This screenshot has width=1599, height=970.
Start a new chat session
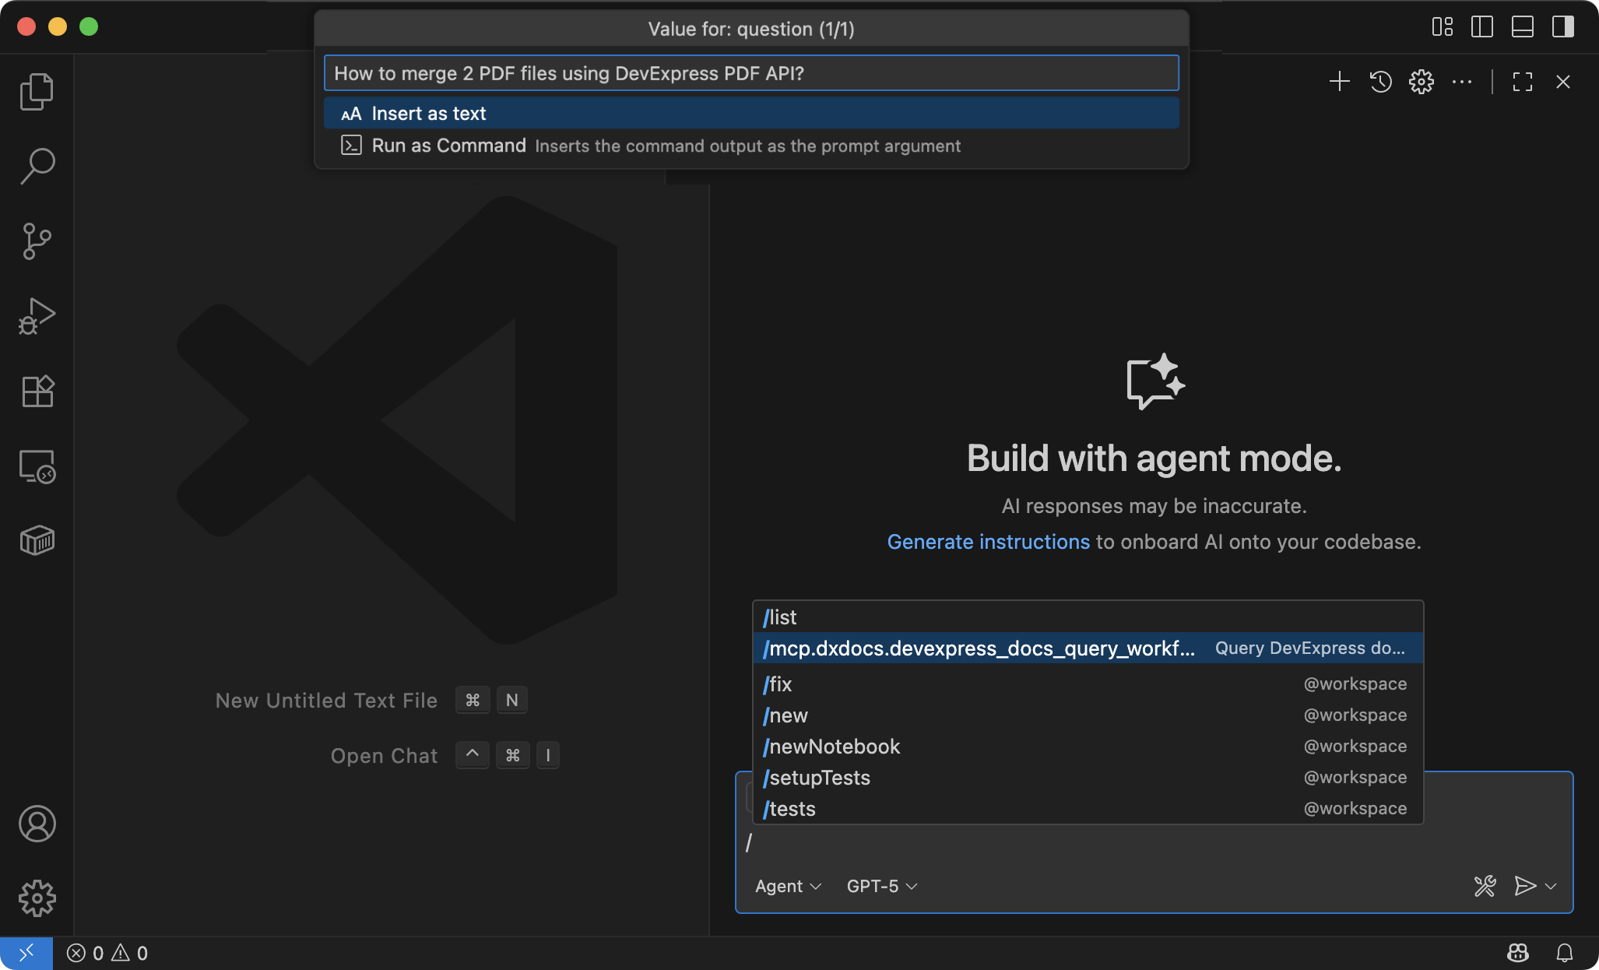coord(1339,81)
